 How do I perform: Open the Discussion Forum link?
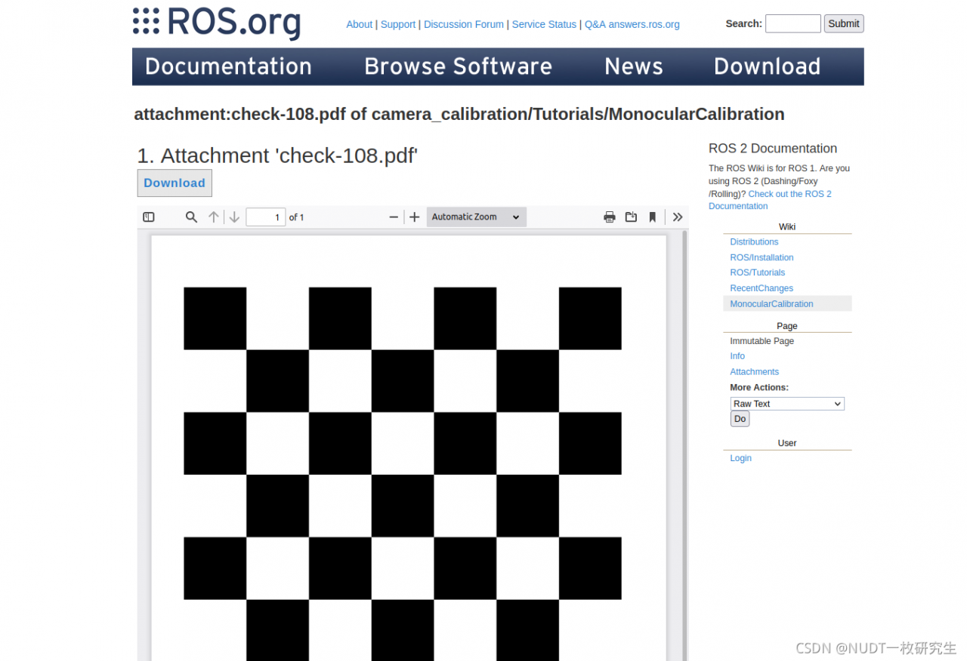pos(463,24)
